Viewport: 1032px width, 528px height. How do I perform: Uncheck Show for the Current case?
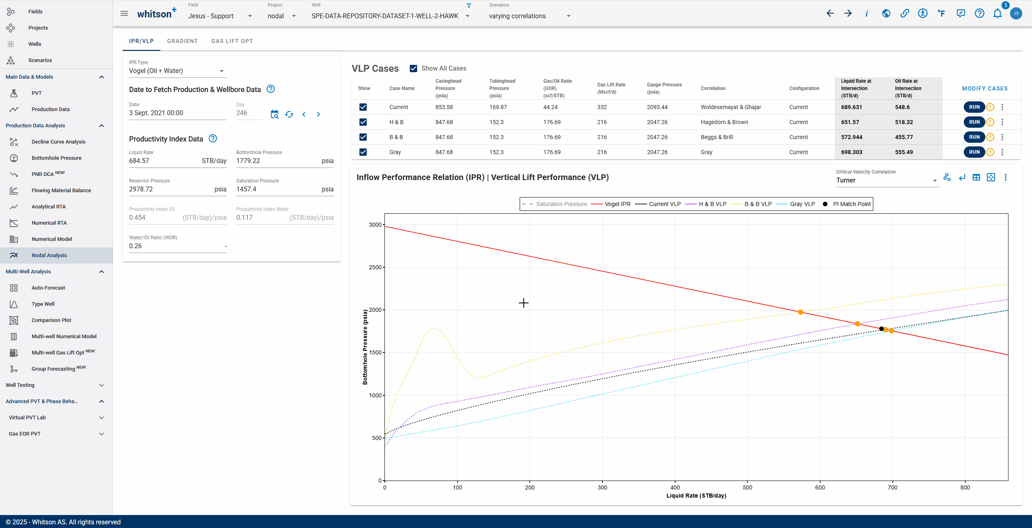click(363, 107)
